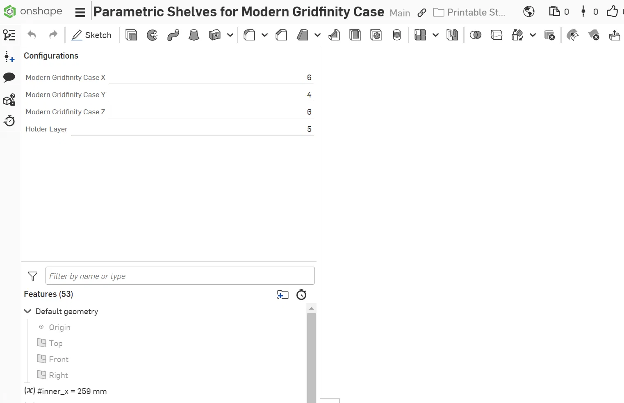Screen dimensions: 624x403
Task: Open the custom parts properties sidebar icon
Action: click(x=9, y=100)
